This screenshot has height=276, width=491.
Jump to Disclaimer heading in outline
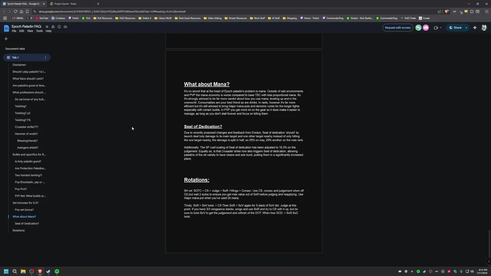19,65
